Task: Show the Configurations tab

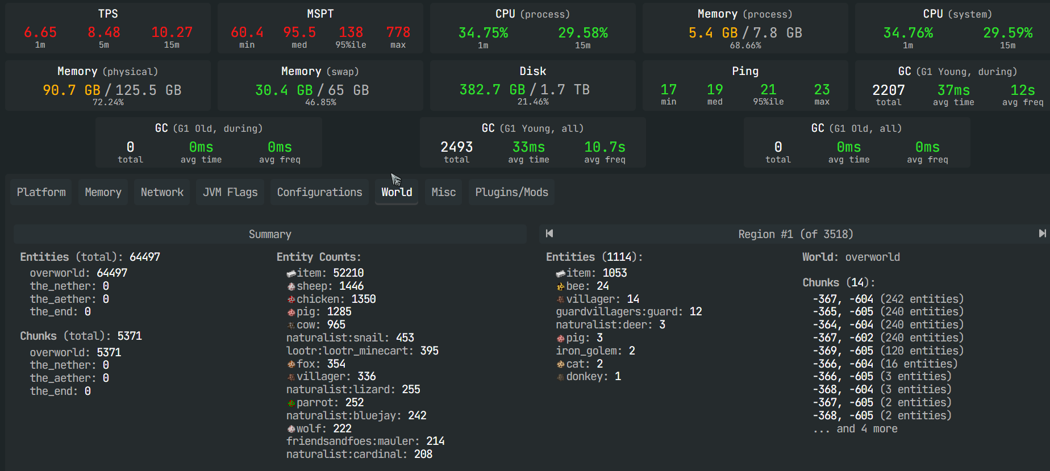Action: [x=319, y=192]
